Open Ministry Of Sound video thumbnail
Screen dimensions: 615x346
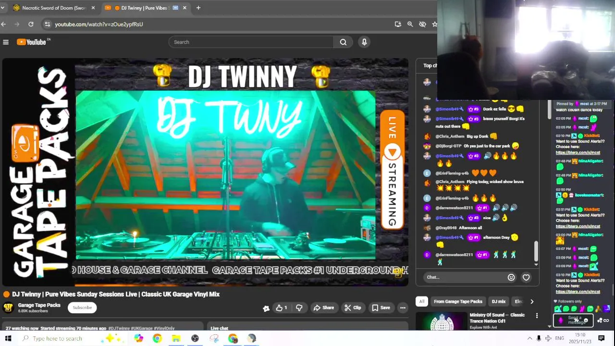[x=441, y=321]
